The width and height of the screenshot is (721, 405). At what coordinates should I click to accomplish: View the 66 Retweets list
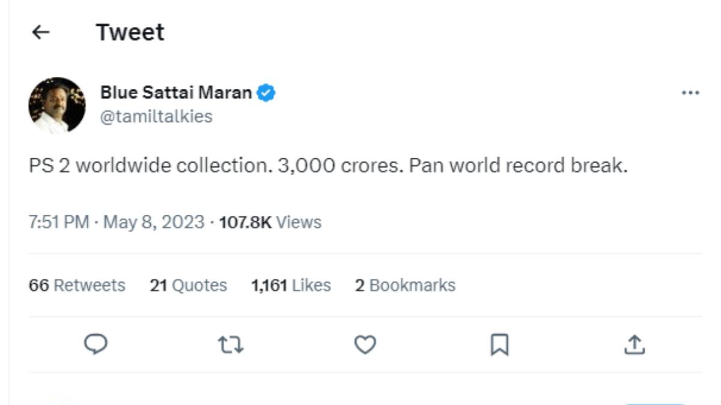pos(76,286)
